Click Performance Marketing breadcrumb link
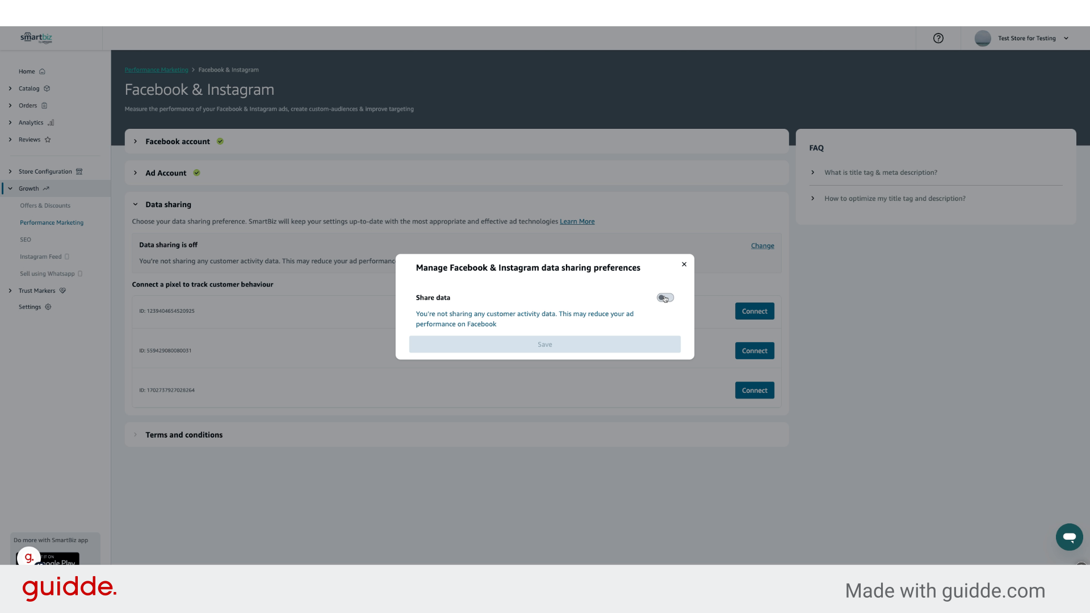Viewport: 1090px width, 613px height. pyautogui.click(x=156, y=70)
